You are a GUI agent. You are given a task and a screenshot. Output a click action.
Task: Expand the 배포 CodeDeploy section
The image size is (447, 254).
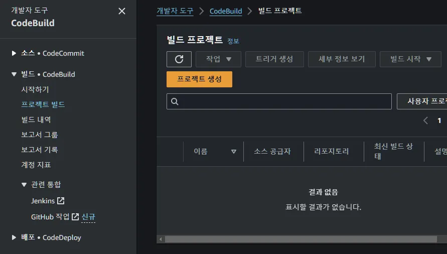(14, 237)
